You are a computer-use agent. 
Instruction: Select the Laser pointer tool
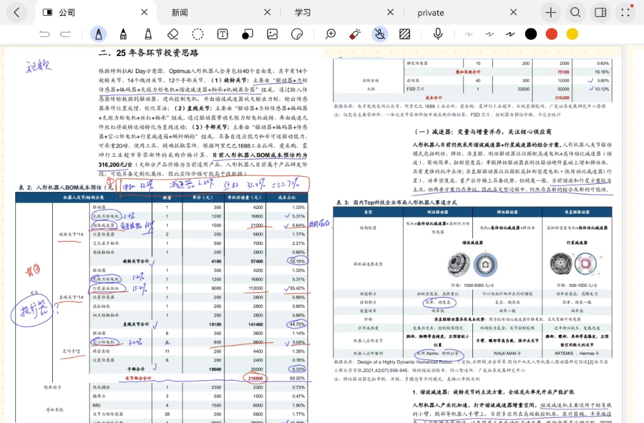[355, 34]
